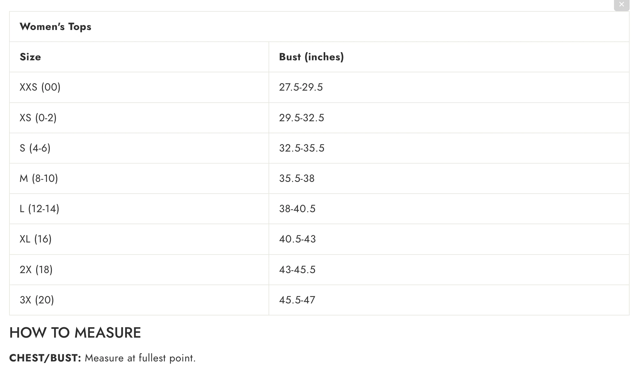Screen dimensions: 642x365
Task: Click the XL (16) size cell
Action: point(36,239)
